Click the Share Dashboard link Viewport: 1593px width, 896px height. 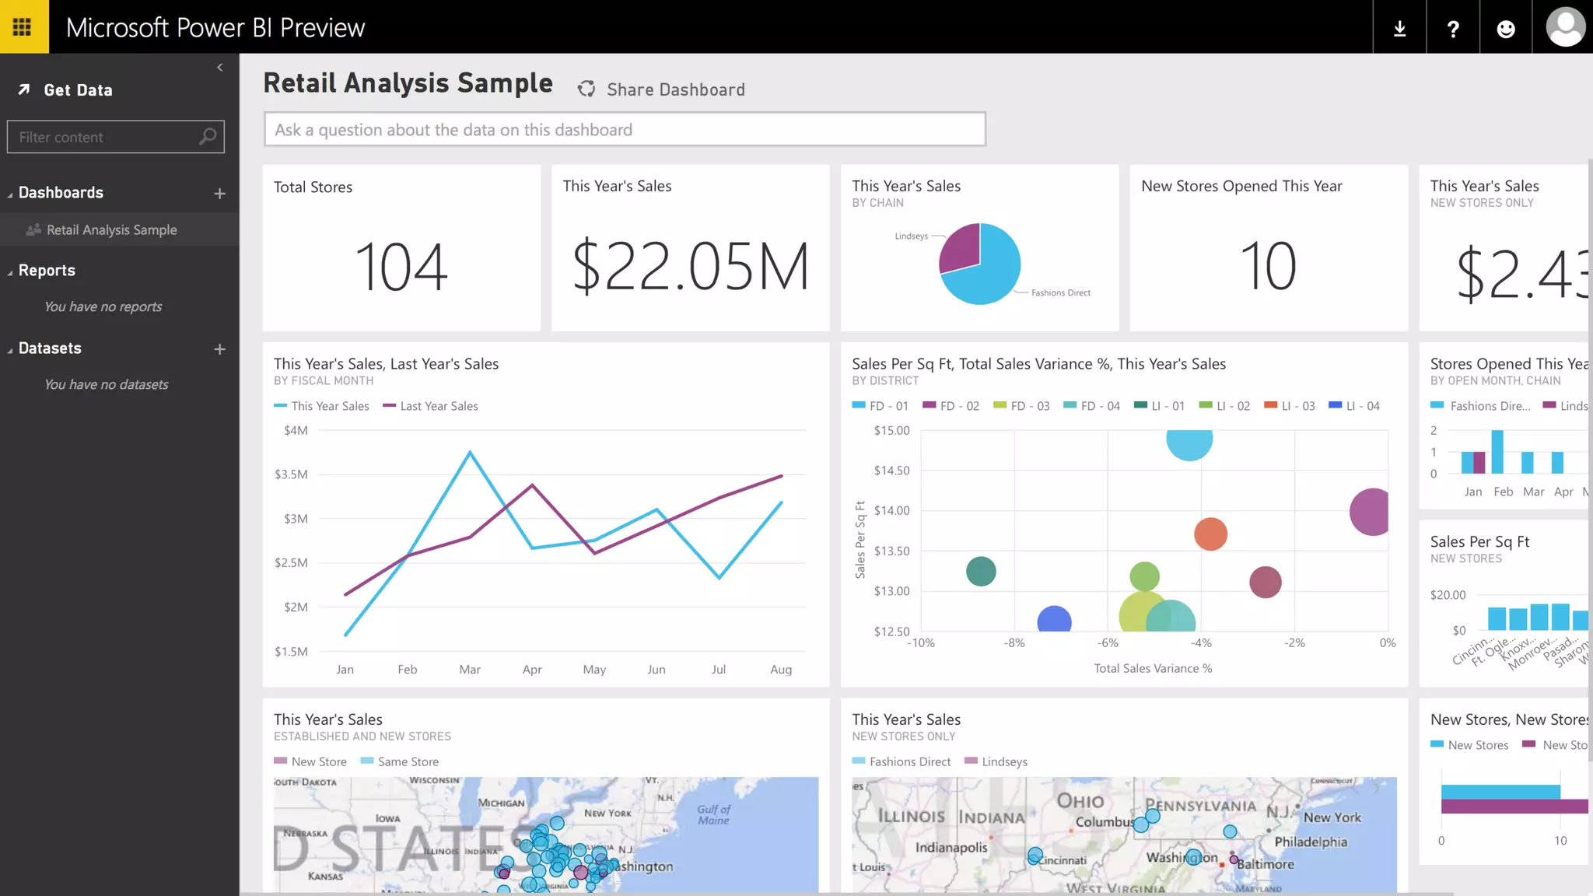point(675,89)
